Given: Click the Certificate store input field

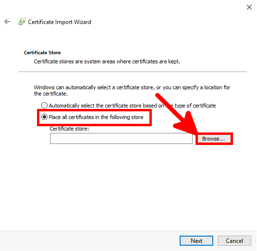Looking at the screenshot, I should 121,139.
